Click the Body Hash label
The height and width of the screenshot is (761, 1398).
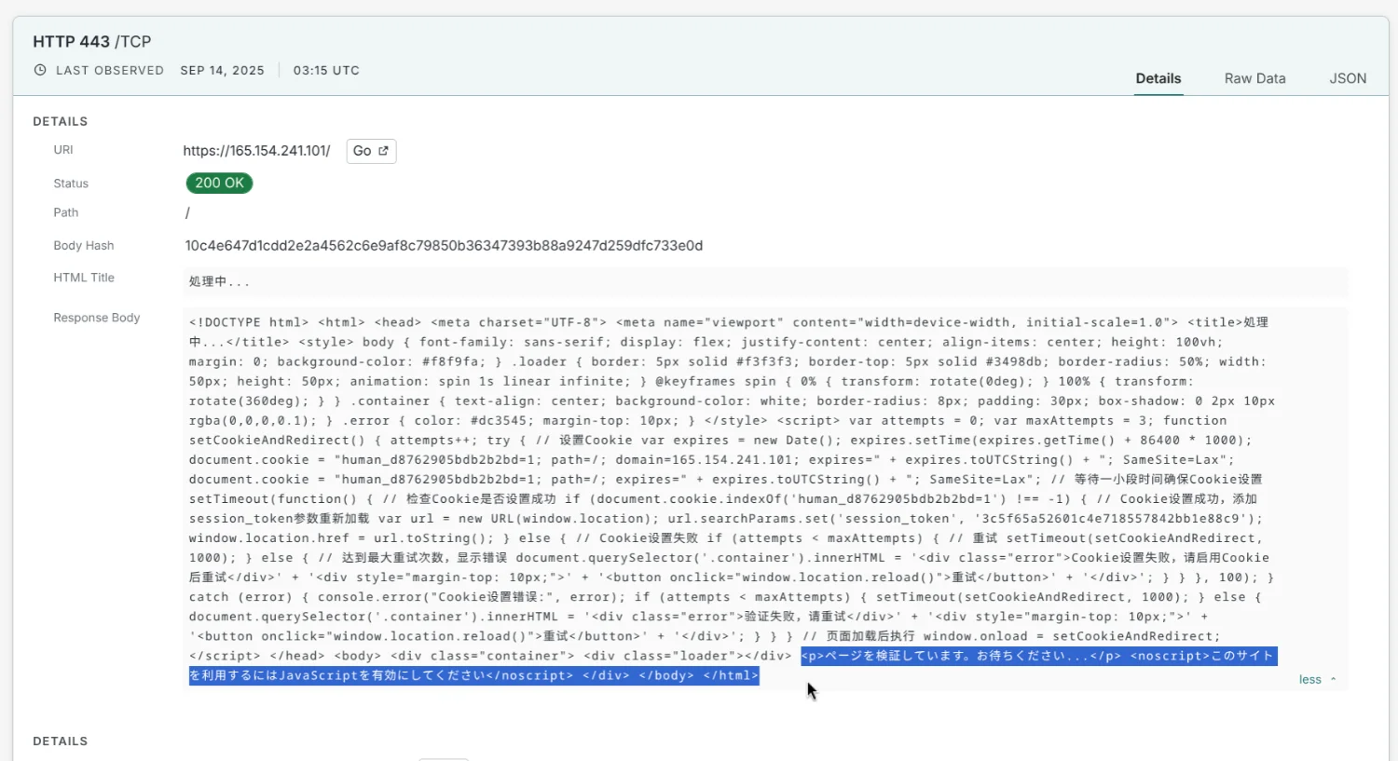click(x=84, y=246)
